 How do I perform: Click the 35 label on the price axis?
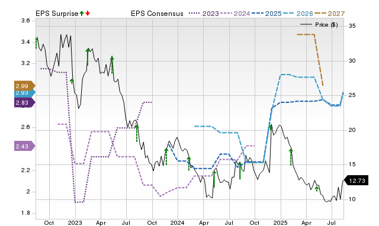352,26
